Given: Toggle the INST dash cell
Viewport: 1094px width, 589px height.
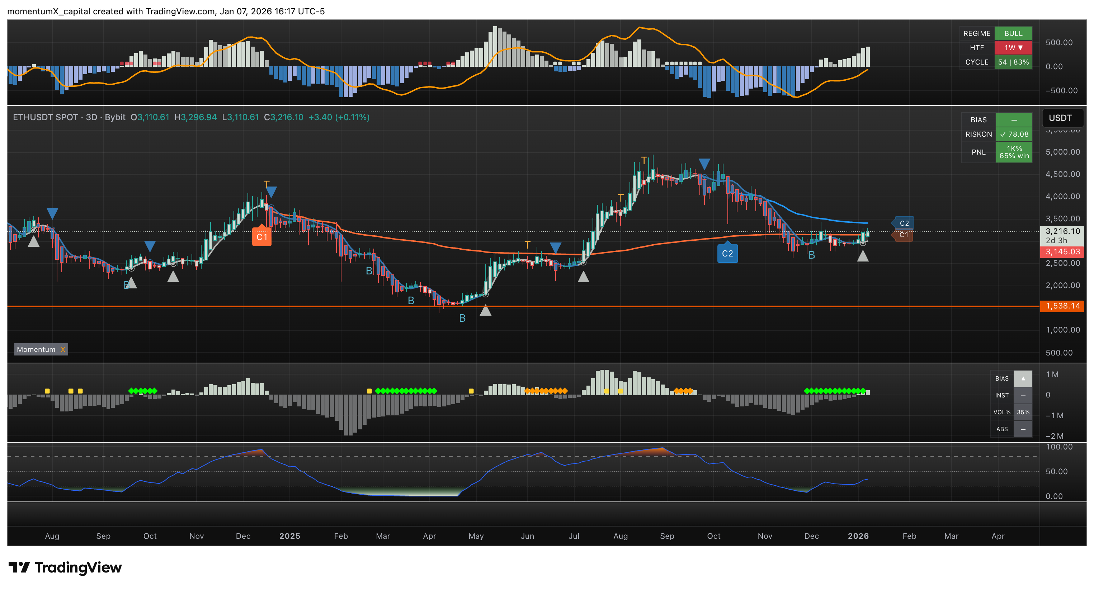Looking at the screenshot, I should 1023,395.
